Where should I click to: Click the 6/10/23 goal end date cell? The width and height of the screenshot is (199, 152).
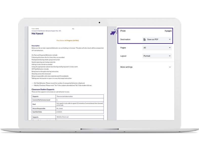pos(59,112)
